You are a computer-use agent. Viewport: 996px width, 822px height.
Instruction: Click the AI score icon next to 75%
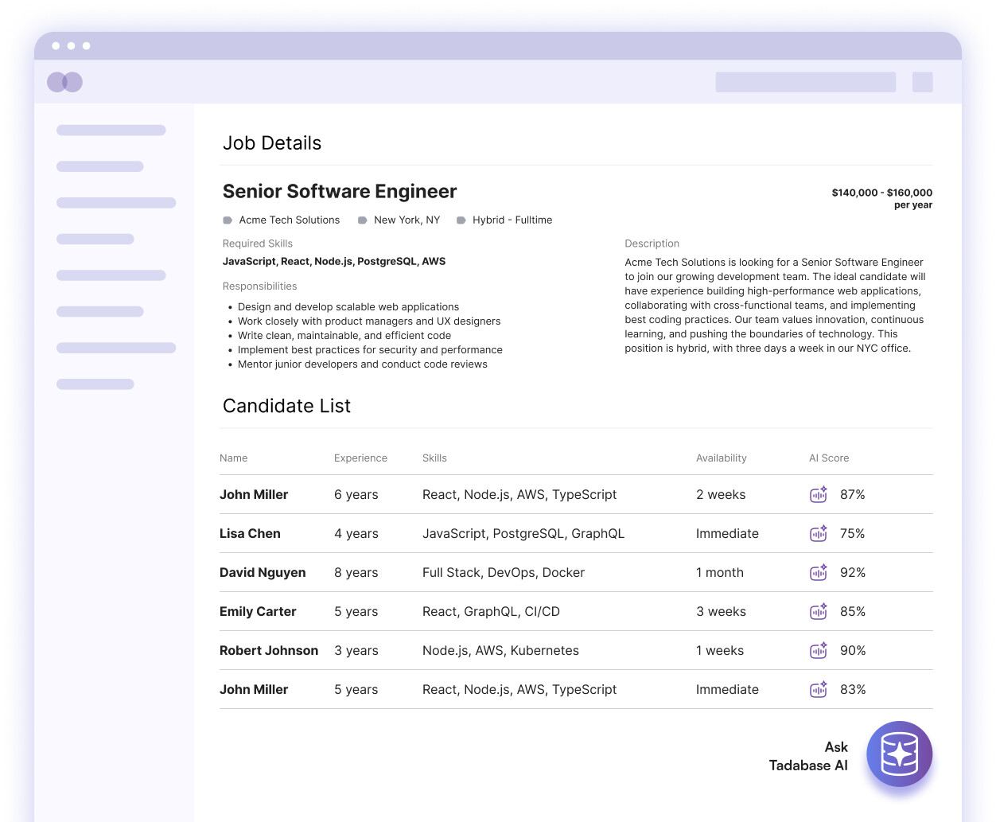pyautogui.click(x=819, y=533)
